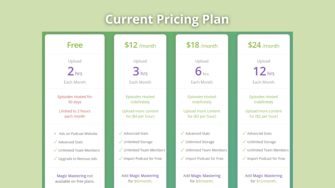335x188 pixels.
Task: Click checkmark beside Unlimited Team Members in $24 plan
Action: click(244, 150)
